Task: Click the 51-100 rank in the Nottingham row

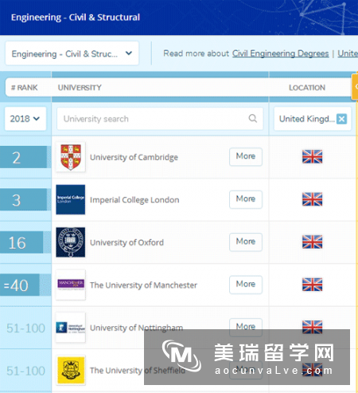Action: [25, 328]
